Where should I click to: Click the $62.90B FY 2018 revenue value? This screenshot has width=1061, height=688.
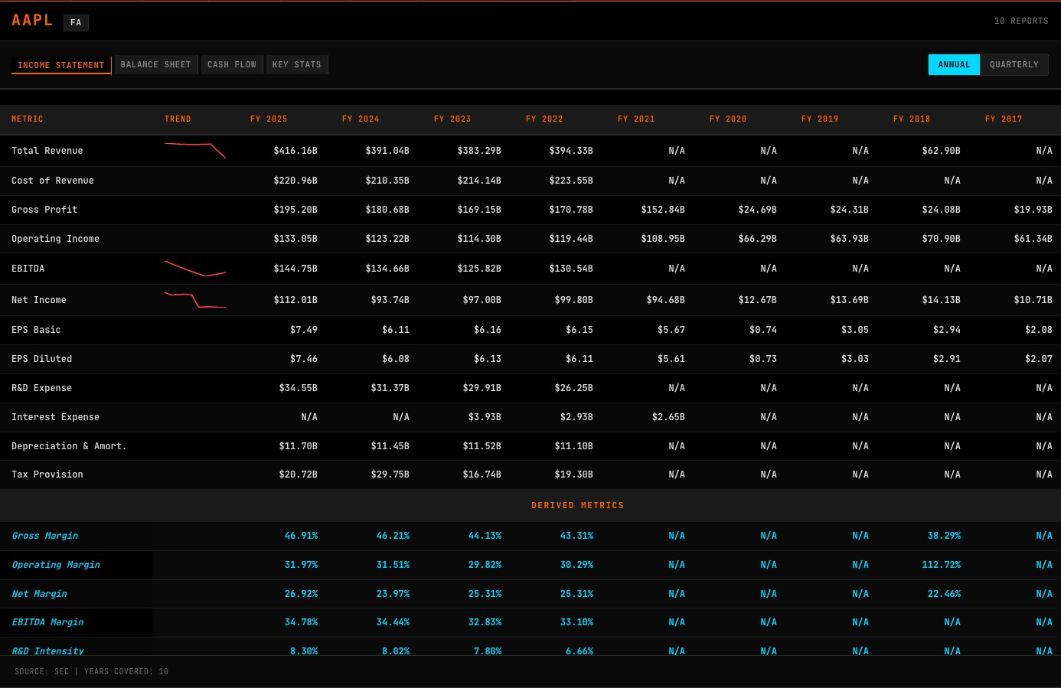pos(941,151)
